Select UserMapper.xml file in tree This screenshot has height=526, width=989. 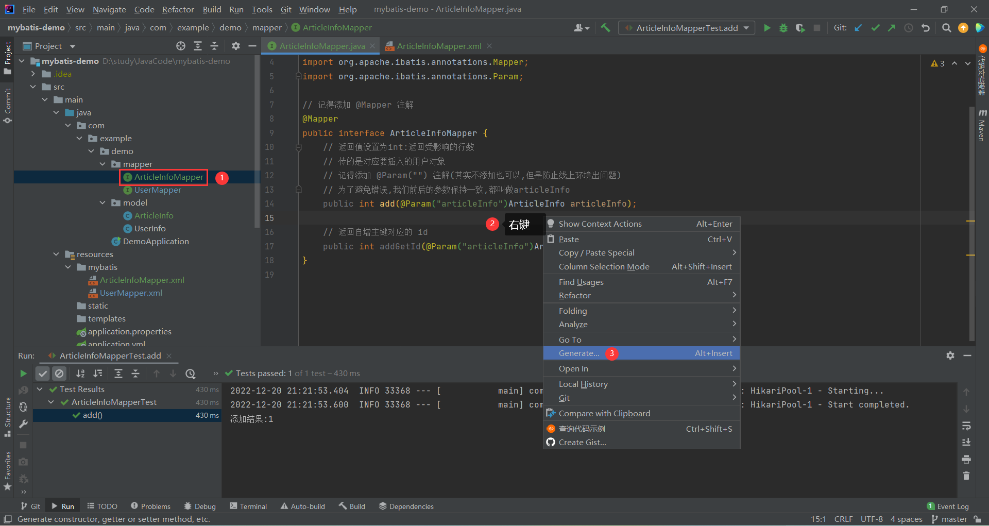(131, 293)
